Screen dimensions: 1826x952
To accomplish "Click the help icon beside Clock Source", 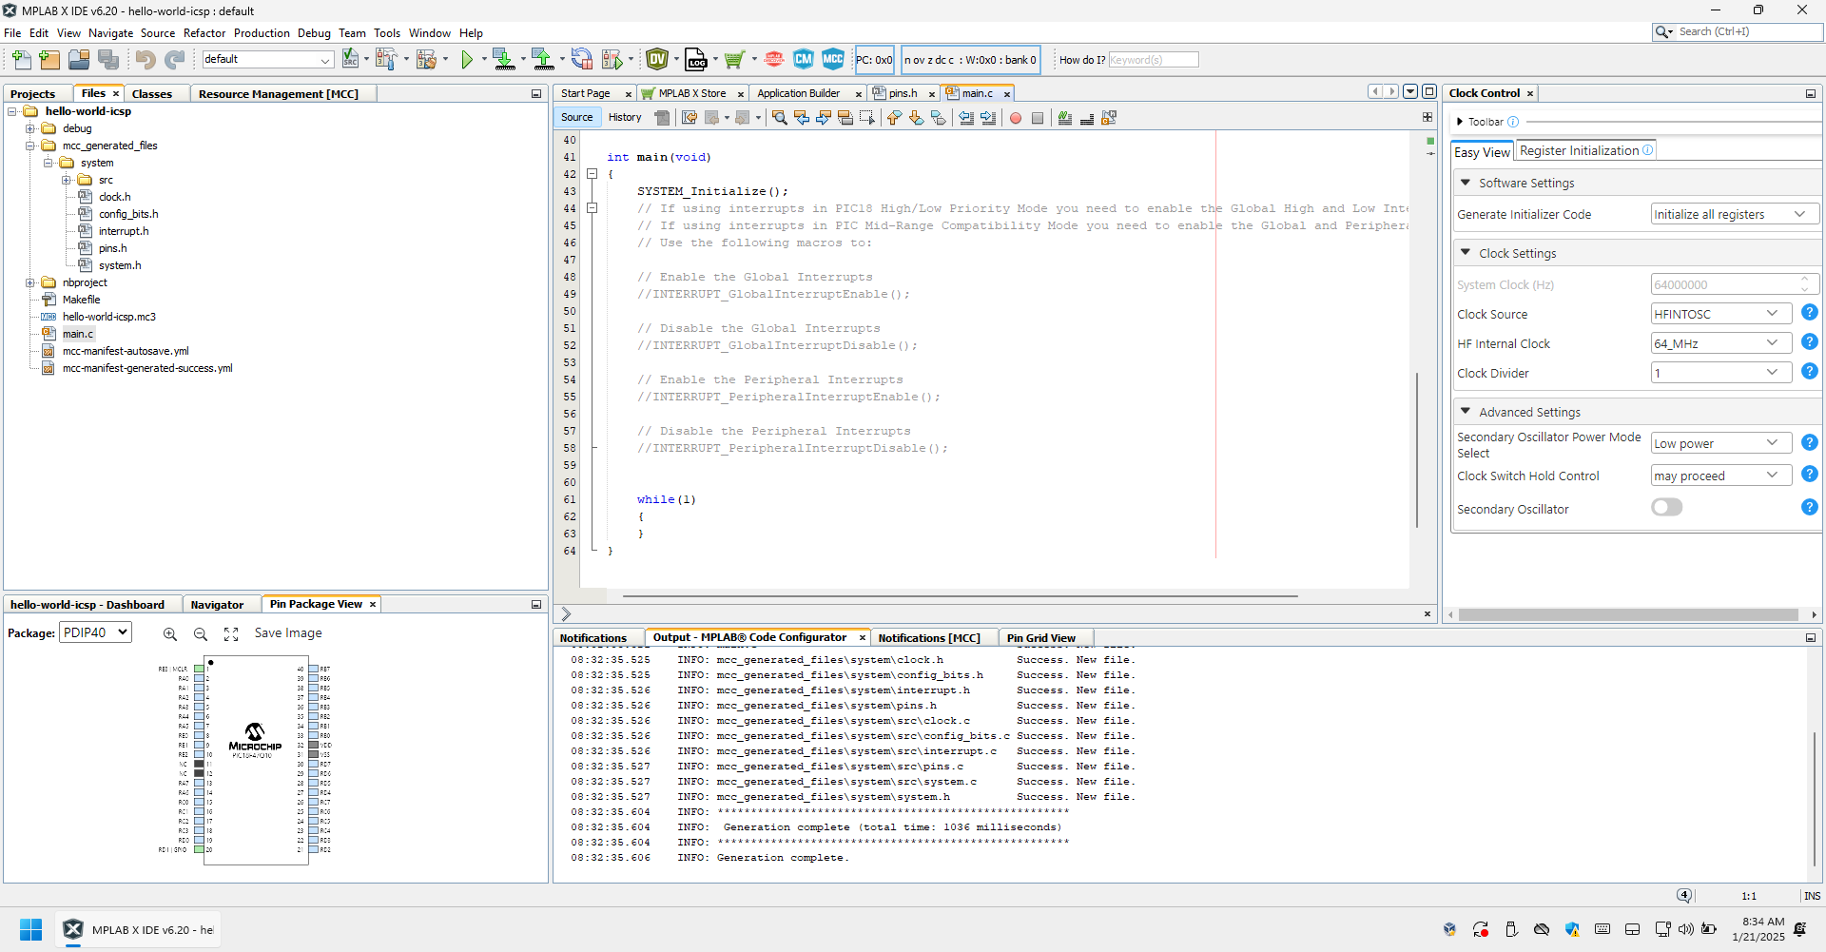I will coord(1810,312).
